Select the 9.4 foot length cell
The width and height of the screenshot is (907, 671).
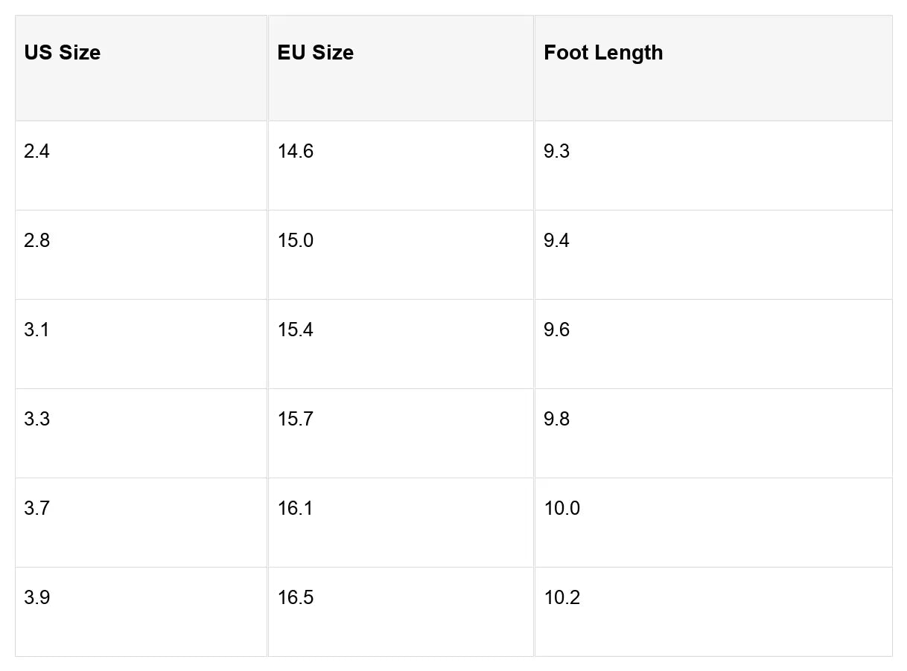click(557, 241)
